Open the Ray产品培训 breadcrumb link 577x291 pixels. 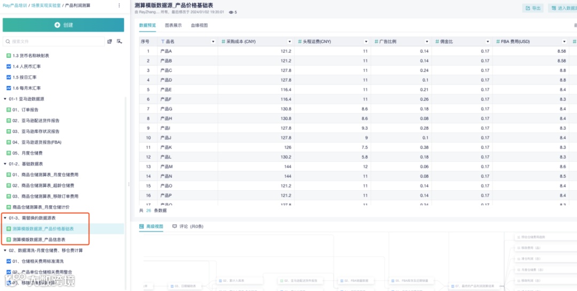pos(15,5)
